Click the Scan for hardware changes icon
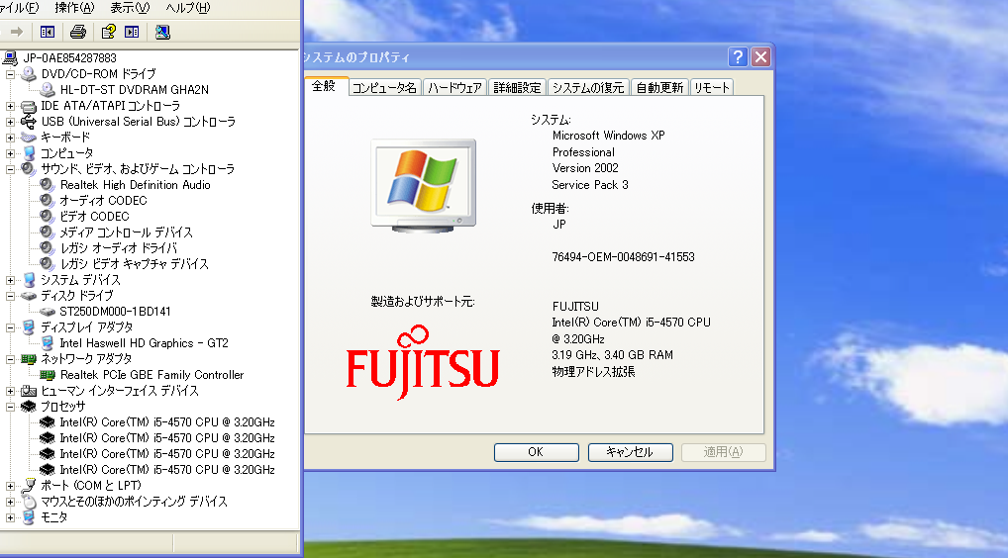1008x558 pixels. (x=162, y=32)
